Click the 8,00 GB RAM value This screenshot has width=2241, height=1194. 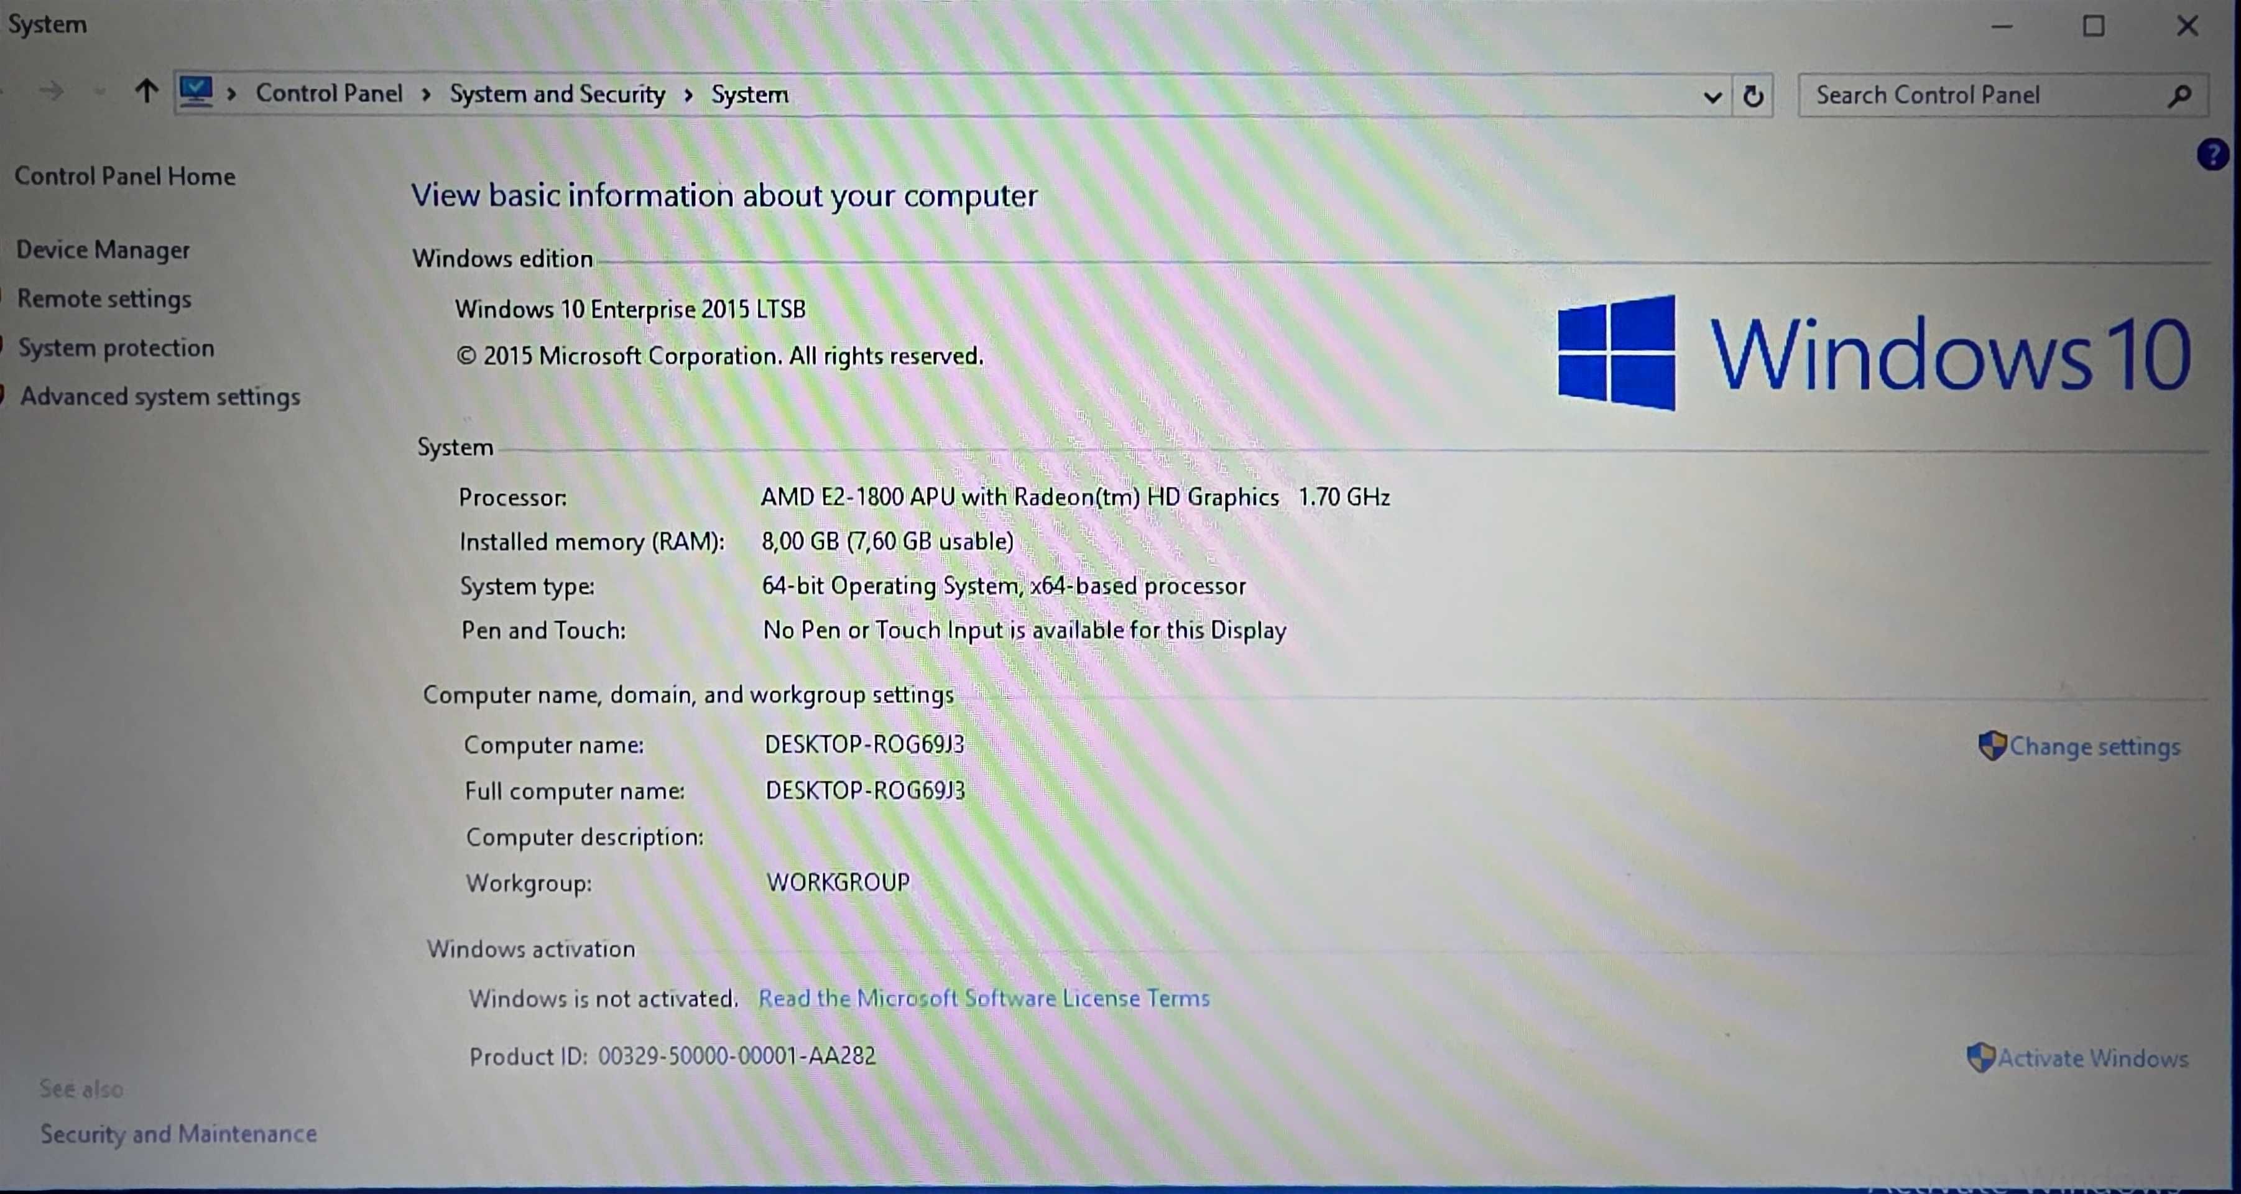(x=887, y=541)
